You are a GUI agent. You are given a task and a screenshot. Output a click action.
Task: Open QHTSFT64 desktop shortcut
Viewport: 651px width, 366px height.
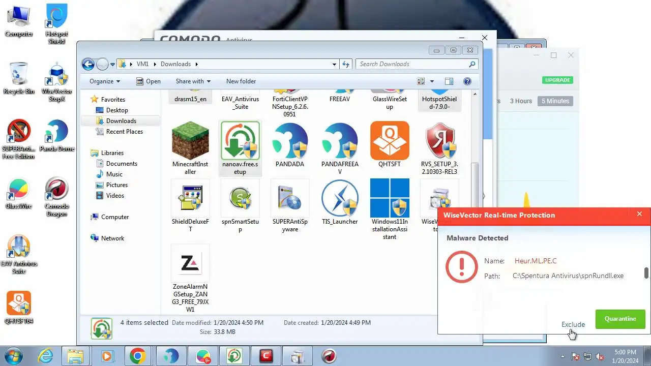pyautogui.click(x=19, y=308)
